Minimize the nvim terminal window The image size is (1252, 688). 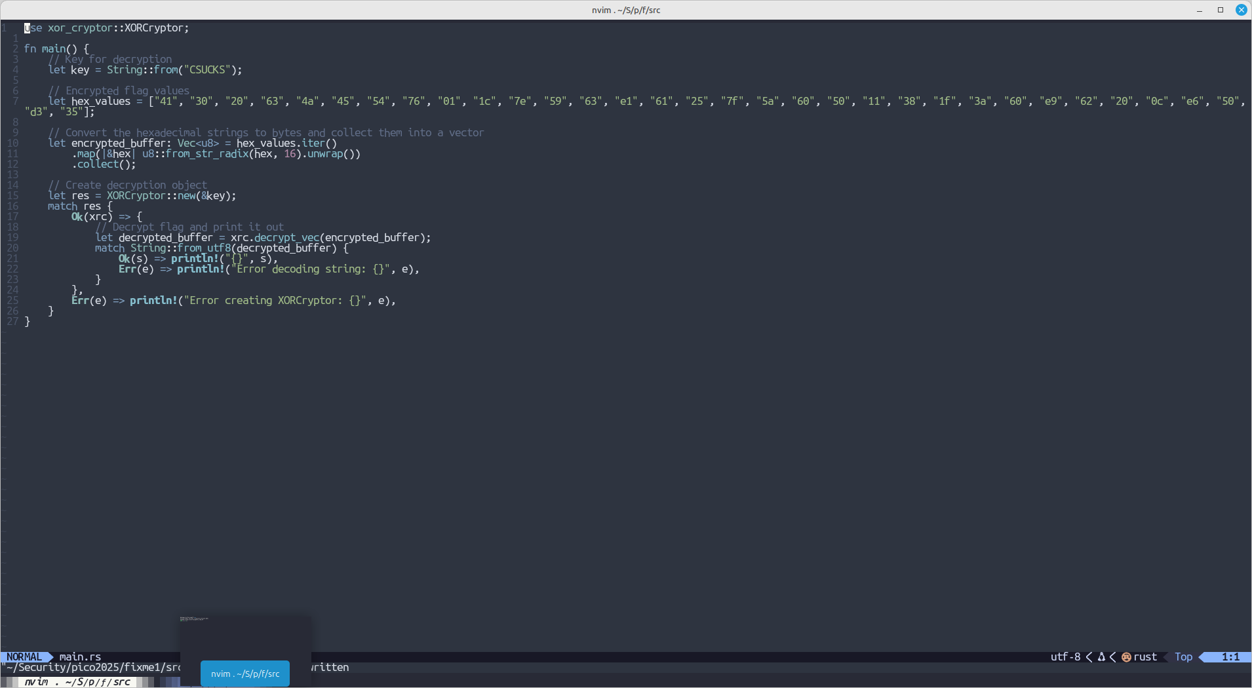[x=1200, y=10]
